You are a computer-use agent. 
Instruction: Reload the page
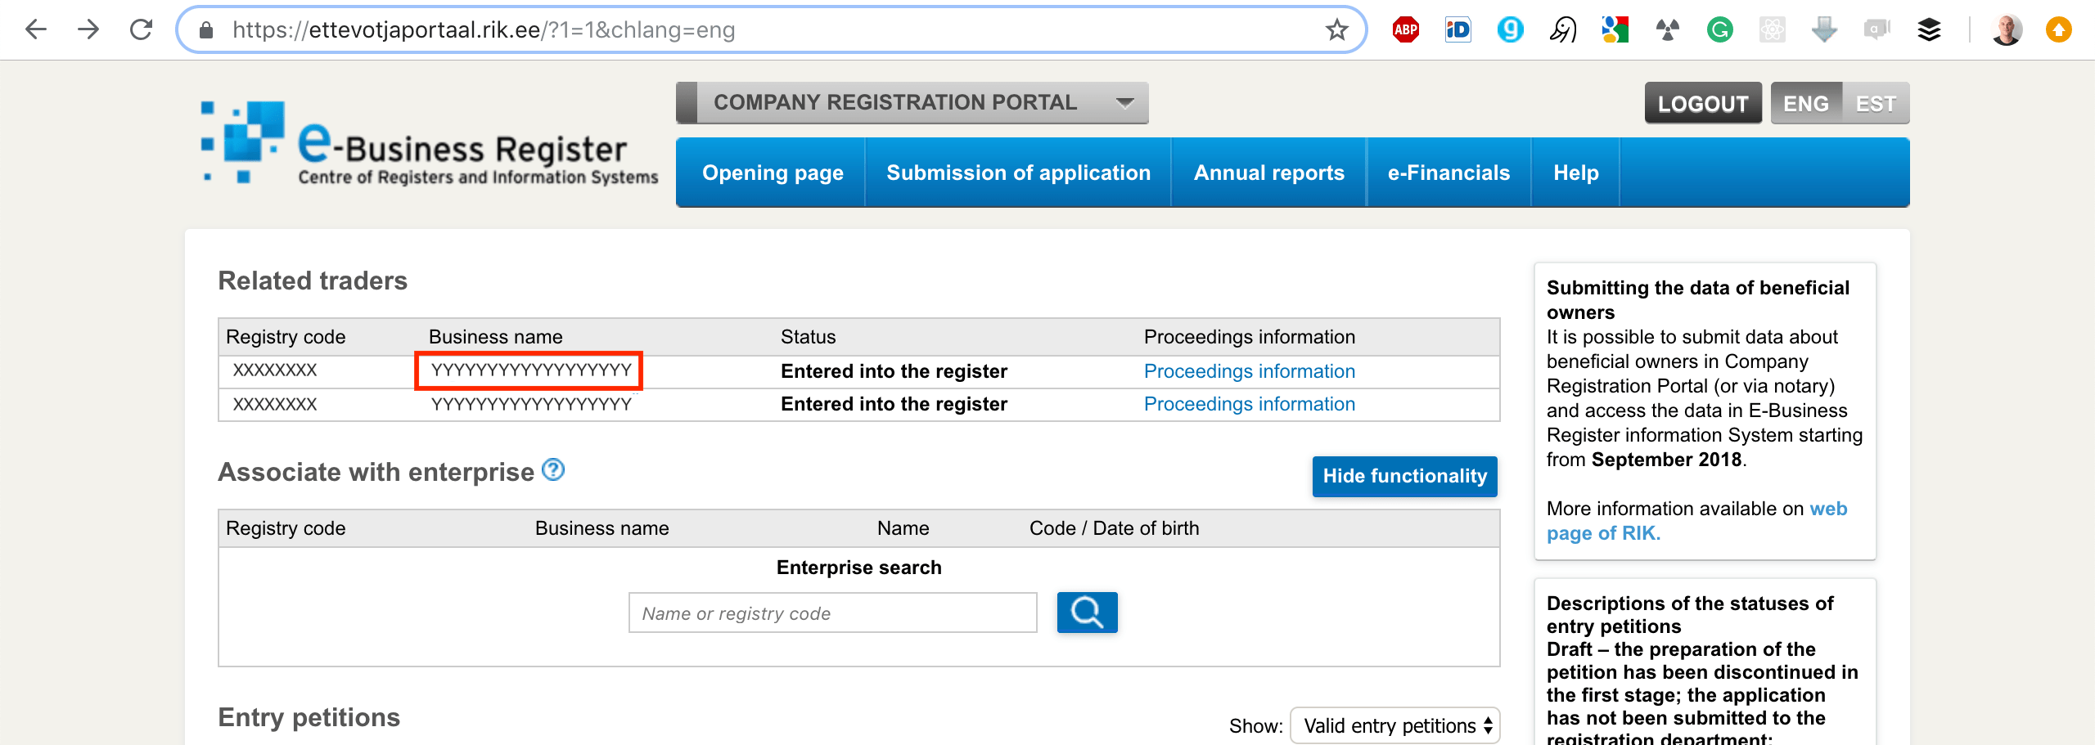tap(142, 30)
